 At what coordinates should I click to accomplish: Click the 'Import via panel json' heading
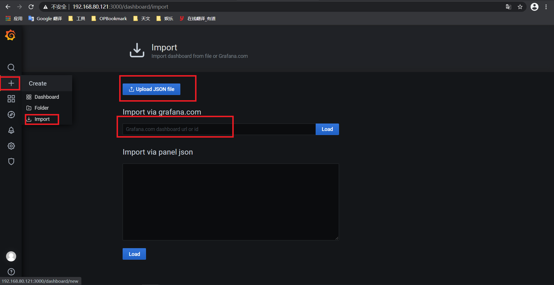[x=158, y=152]
